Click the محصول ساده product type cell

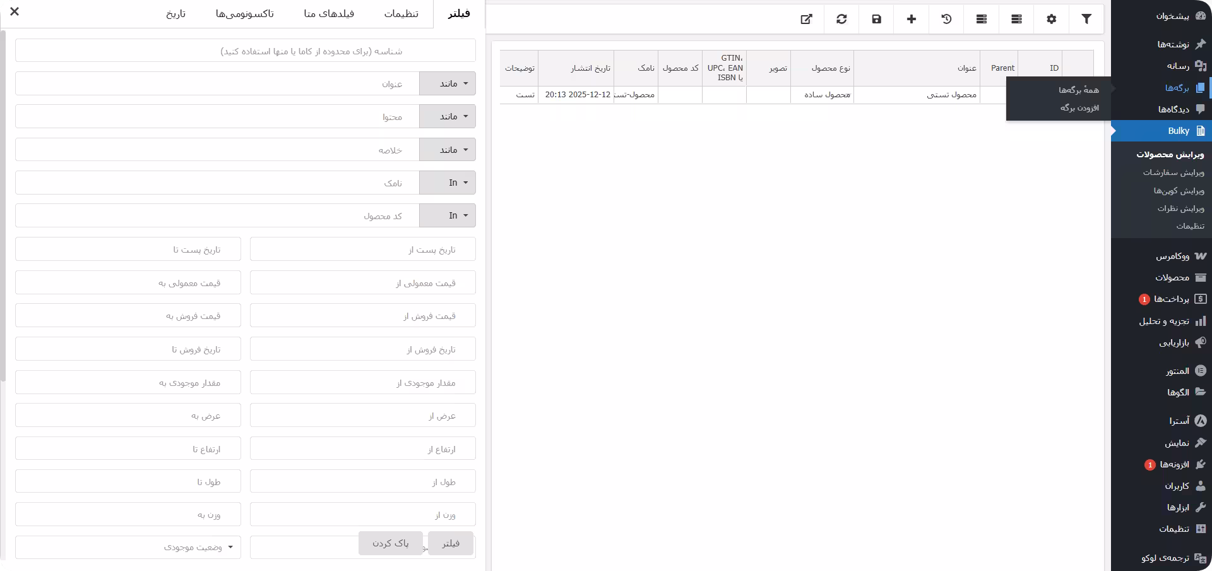[x=822, y=95]
